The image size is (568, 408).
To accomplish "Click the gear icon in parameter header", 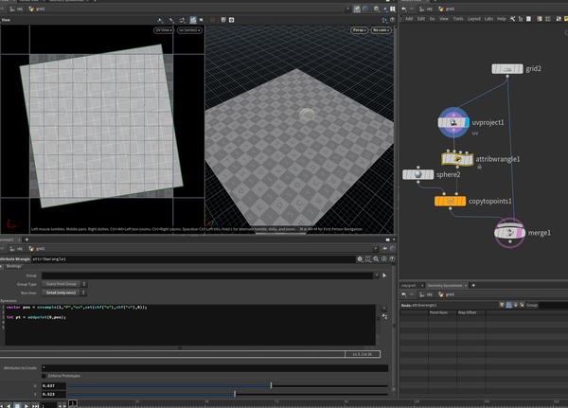I will 360,258.
